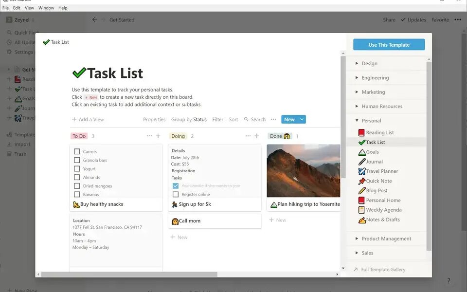Image resolution: width=467 pixels, height=292 pixels.
Task: Open Group by Status option
Action: pyautogui.click(x=189, y=119)
